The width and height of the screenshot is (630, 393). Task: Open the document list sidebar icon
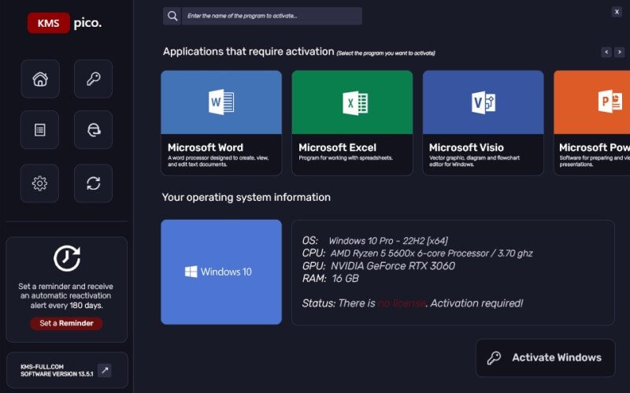point(40,130)
